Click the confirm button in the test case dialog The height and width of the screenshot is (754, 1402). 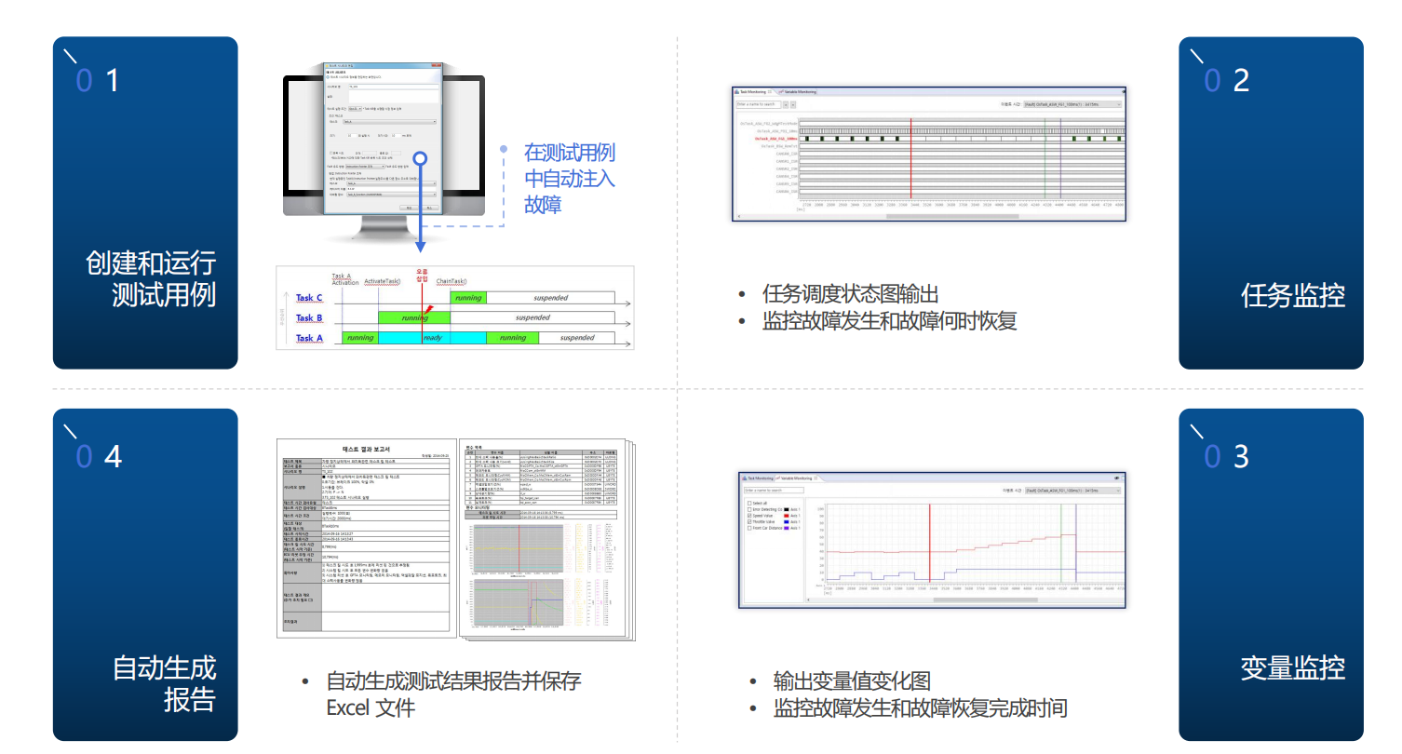click(x=407, y=208)
